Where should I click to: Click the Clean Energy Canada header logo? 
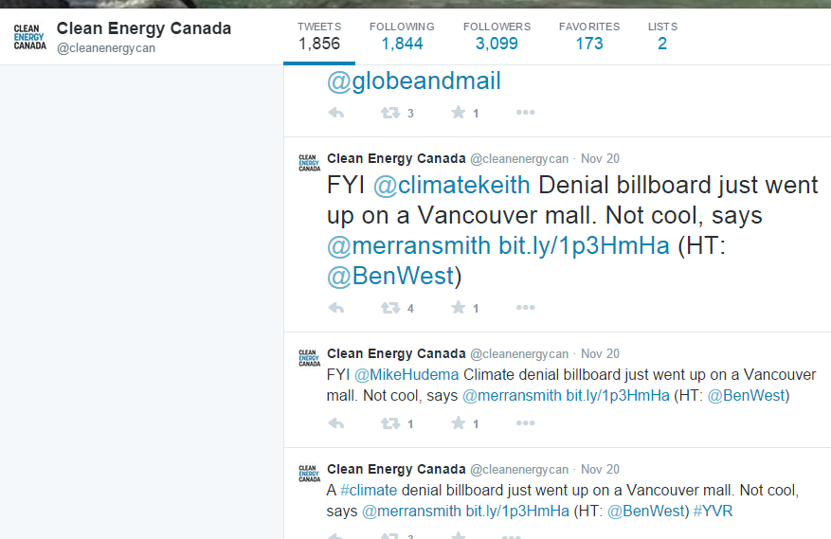pos(29,36)
